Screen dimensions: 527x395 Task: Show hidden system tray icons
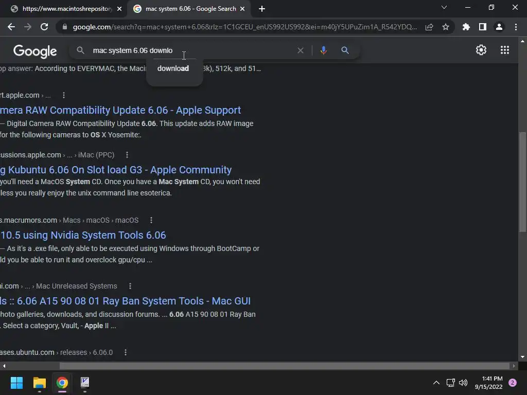point(436,383)
